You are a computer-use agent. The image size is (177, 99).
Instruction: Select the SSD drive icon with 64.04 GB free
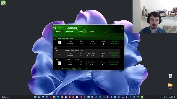tap(59, 43)
